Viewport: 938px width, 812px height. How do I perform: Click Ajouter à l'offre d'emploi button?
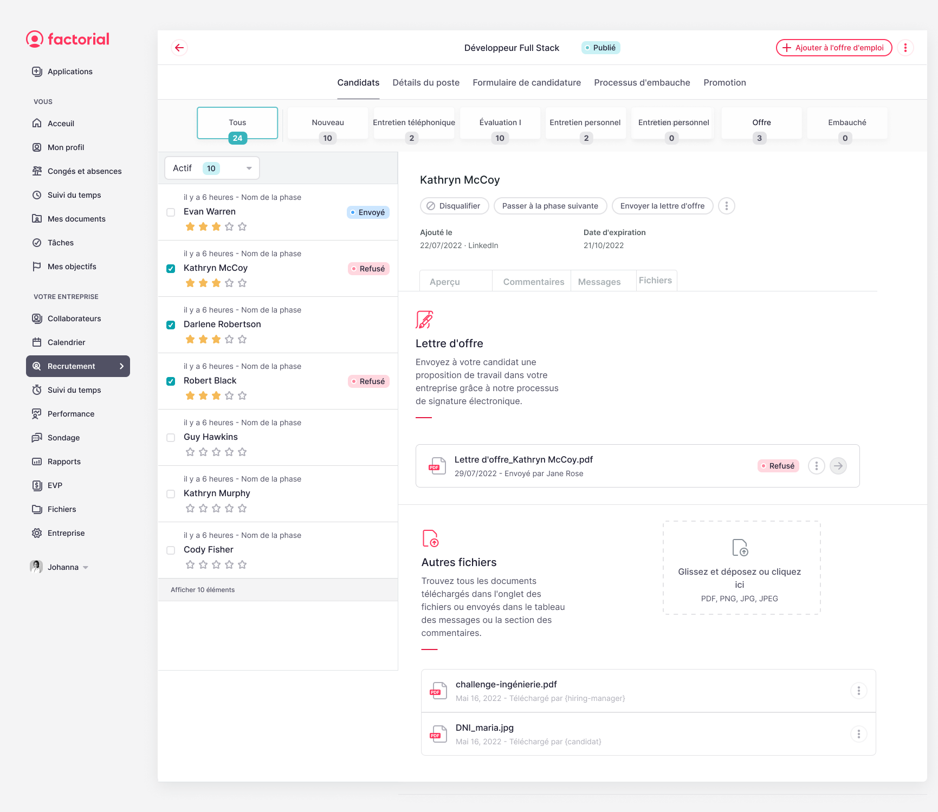834,48
